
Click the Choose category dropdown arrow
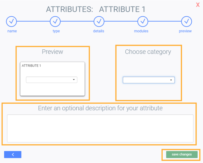171,80
